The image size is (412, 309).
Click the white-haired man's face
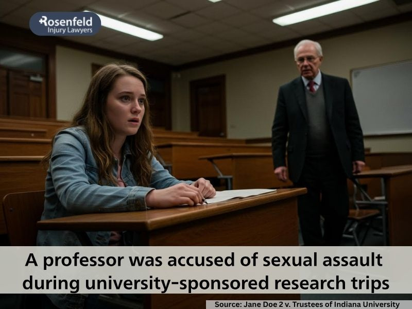[308, 62]
